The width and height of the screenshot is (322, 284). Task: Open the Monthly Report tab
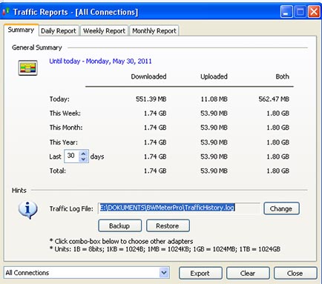click(154, 30)
